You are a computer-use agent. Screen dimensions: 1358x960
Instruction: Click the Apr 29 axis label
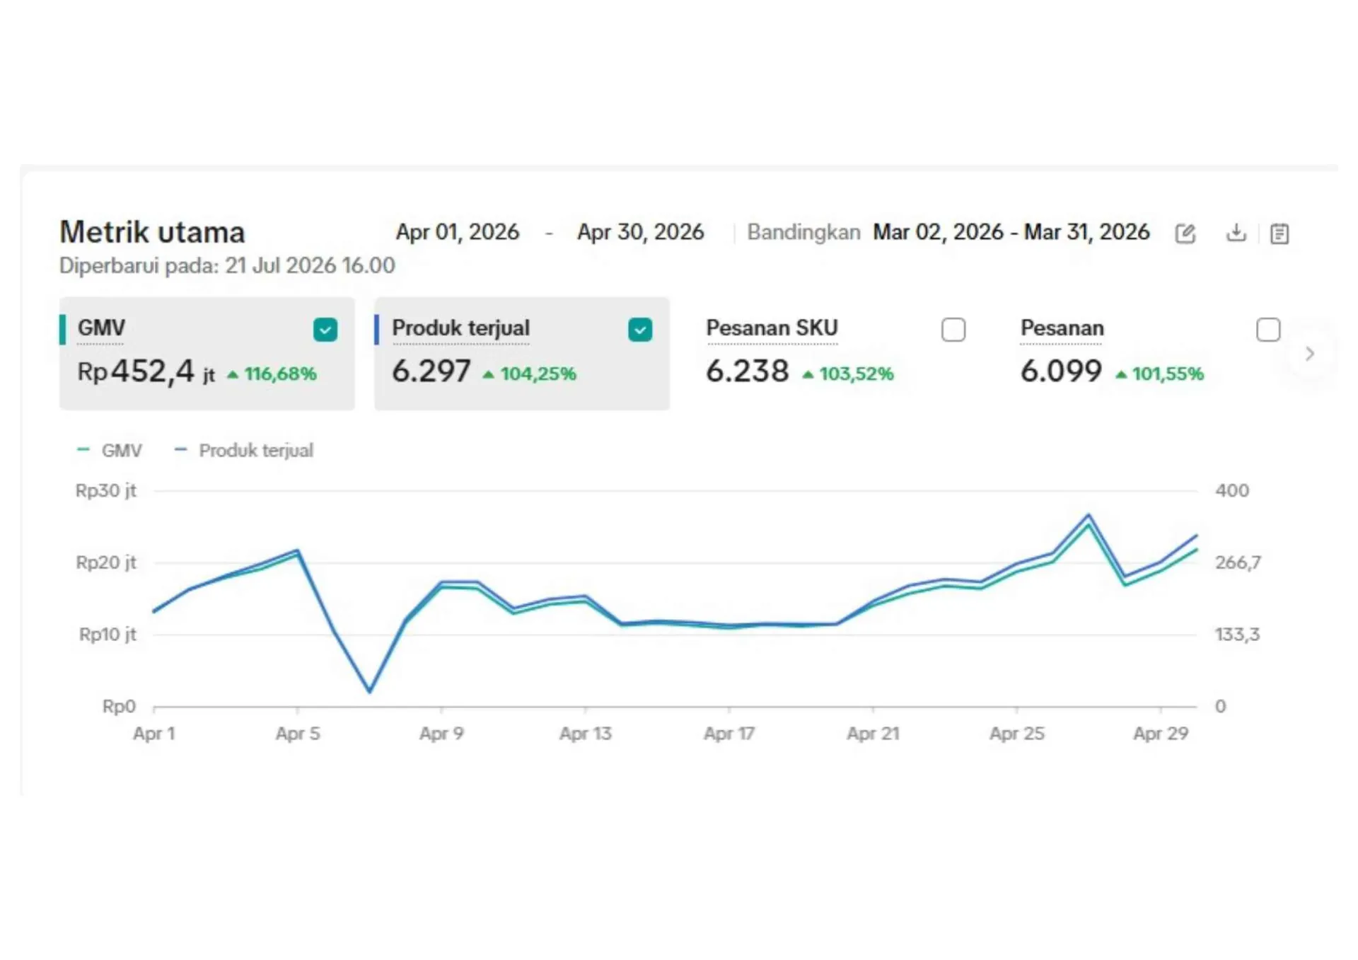coord(1161,734)
